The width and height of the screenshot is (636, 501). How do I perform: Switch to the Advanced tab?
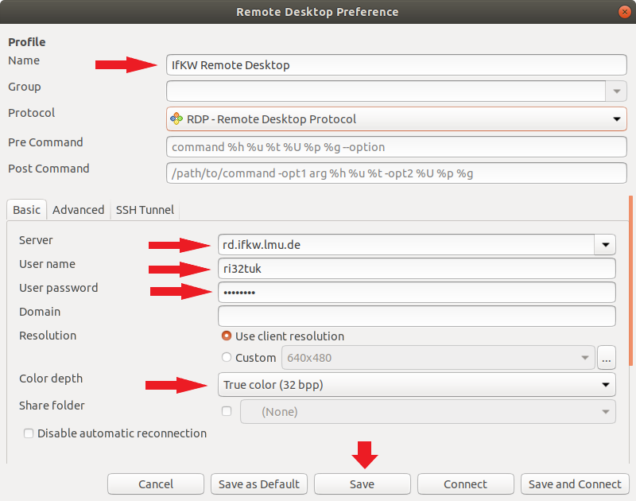(x=78, y=210)
